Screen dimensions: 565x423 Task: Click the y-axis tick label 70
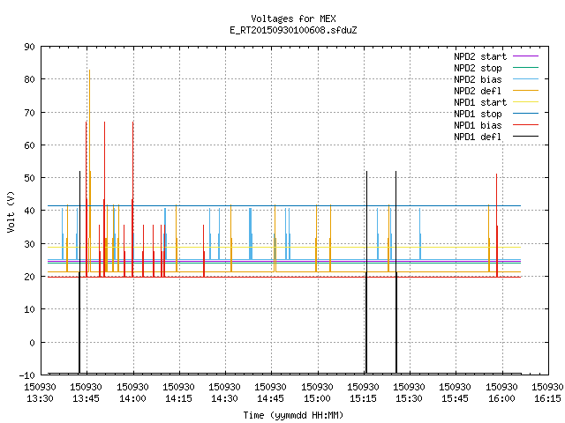[x=29, y=113]
